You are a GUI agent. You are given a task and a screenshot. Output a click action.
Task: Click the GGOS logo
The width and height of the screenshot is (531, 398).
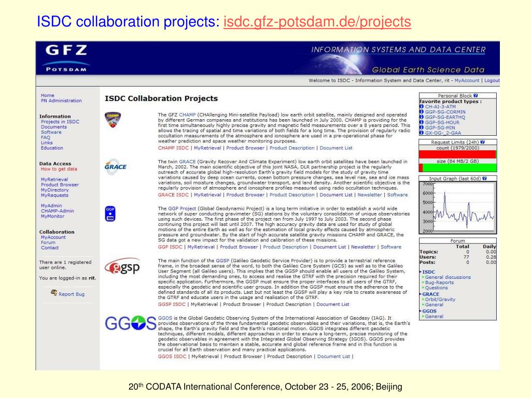[x=130, y=323]
